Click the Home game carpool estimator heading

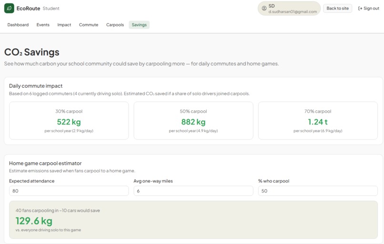(x=45, y=163)
